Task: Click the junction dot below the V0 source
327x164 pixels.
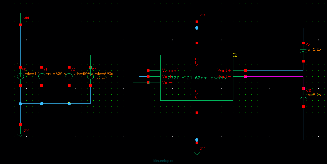Action: [21, 104]
